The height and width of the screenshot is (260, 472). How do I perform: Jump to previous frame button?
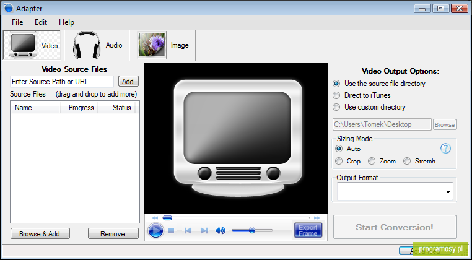pyautogui.click(x=188, y=231)
